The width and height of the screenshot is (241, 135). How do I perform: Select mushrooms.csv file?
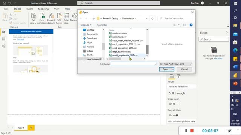pyautogui.click(x=120, y=33)
